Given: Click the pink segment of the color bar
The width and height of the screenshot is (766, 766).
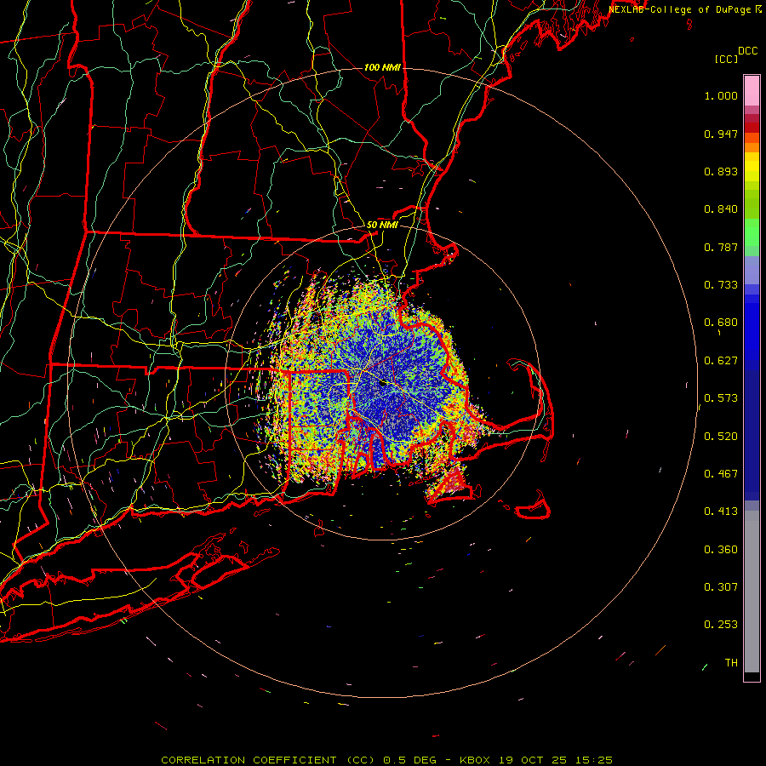Looking at the screenshot, I should (752, 91).
